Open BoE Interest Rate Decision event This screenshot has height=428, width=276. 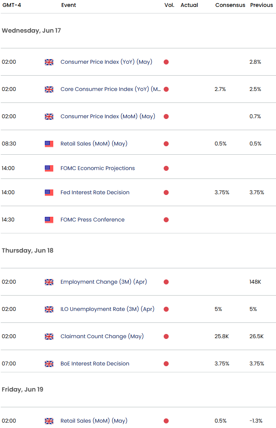coord(95,363)
